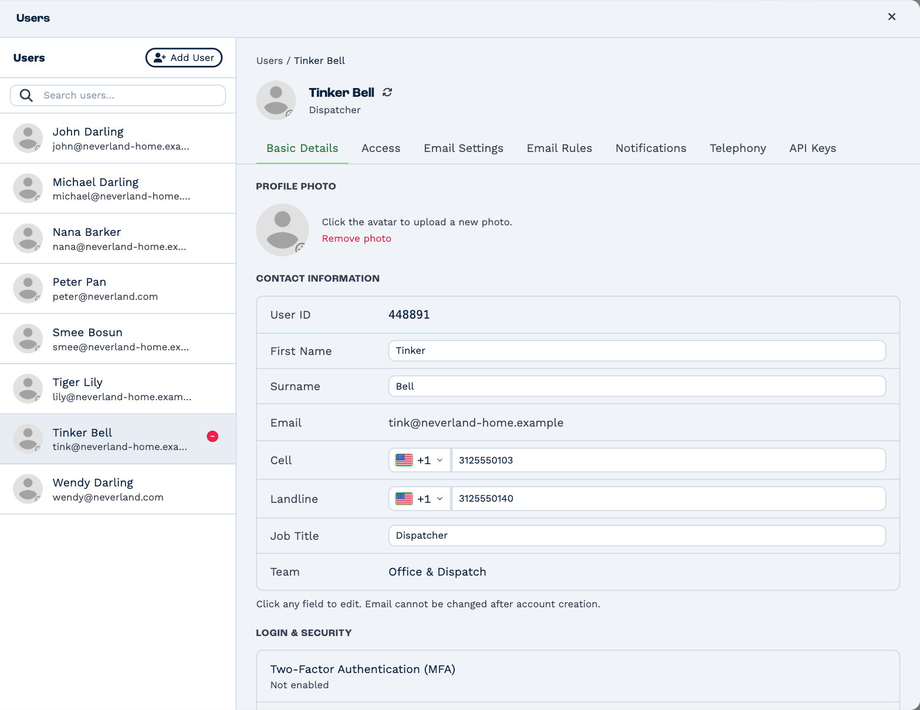Image resolution: width=920 pixels, height=710 pixels.
Task: Open John Darling's user avatar
Action: [28, 138]
